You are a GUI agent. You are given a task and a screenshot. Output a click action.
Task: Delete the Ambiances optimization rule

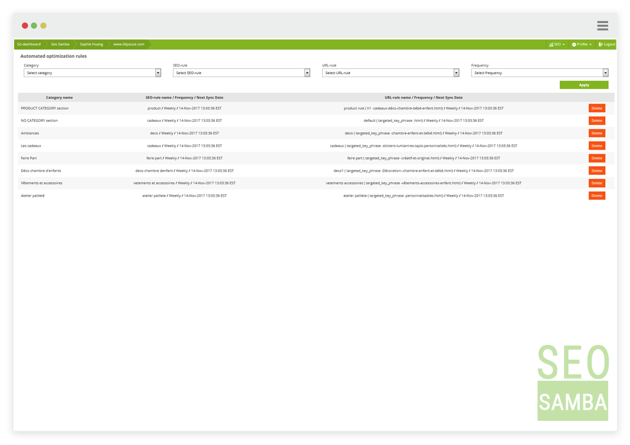(596, 133)
